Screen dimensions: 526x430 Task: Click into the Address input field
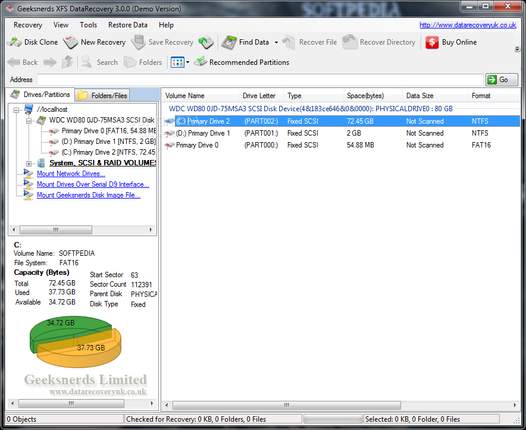pyautogui.click(x=260, y=80)
